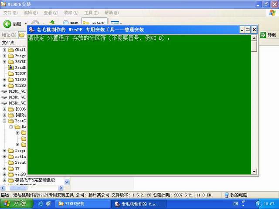Image resolution: width=279 pixels, height=209 pixels.
Task: Open the 编辑(E) menu
Action: click(x=31, y=13)
